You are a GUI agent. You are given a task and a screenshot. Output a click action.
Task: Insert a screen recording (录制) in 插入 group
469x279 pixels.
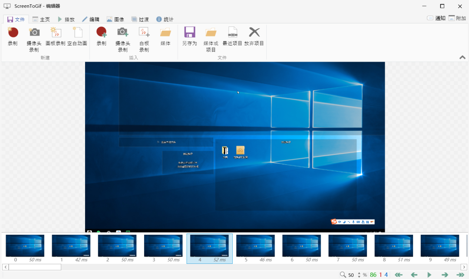(101, 36)
